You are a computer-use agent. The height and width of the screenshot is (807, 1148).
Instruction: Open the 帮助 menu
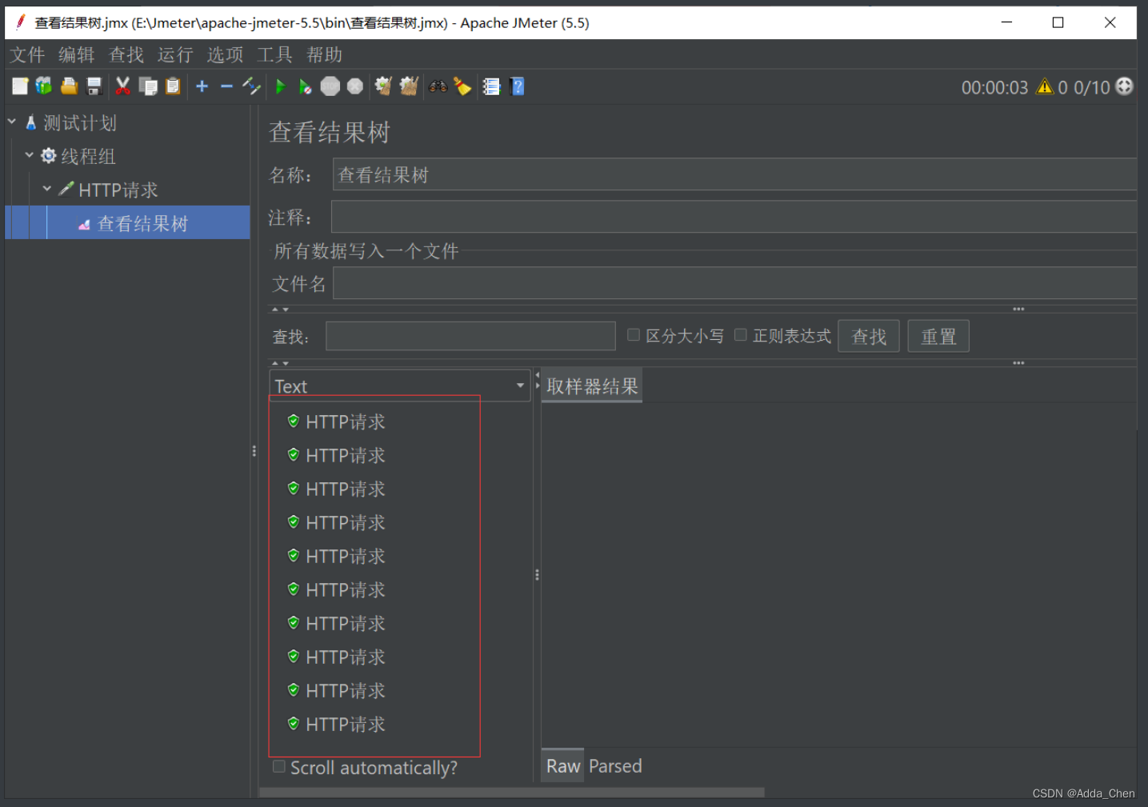[324, 54]
